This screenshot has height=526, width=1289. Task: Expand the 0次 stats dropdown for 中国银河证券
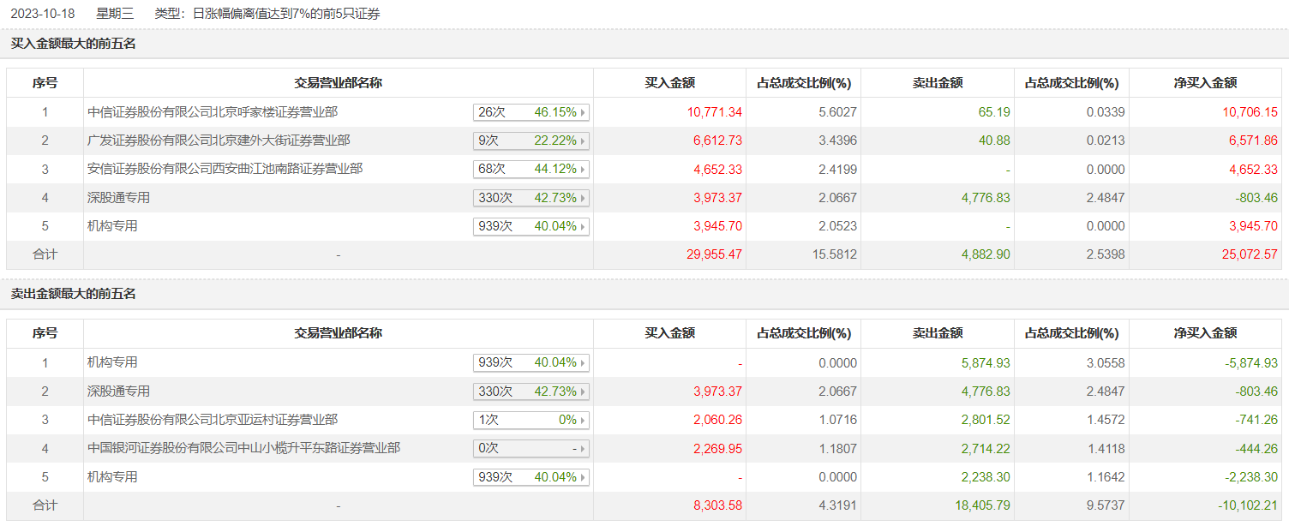click(x=531, y=449)
